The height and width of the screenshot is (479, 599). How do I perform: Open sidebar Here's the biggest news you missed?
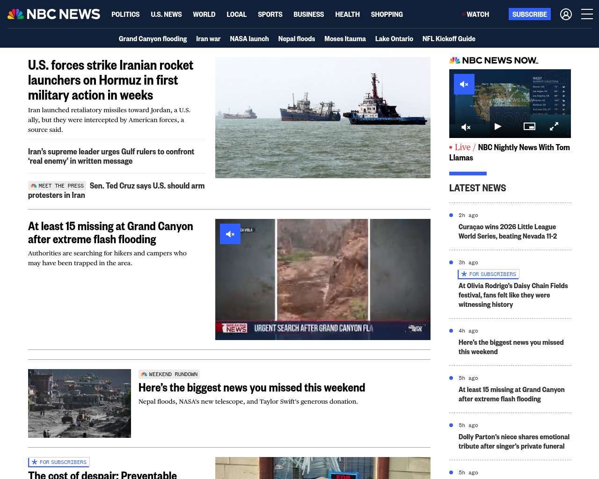(x=511, y=347)
